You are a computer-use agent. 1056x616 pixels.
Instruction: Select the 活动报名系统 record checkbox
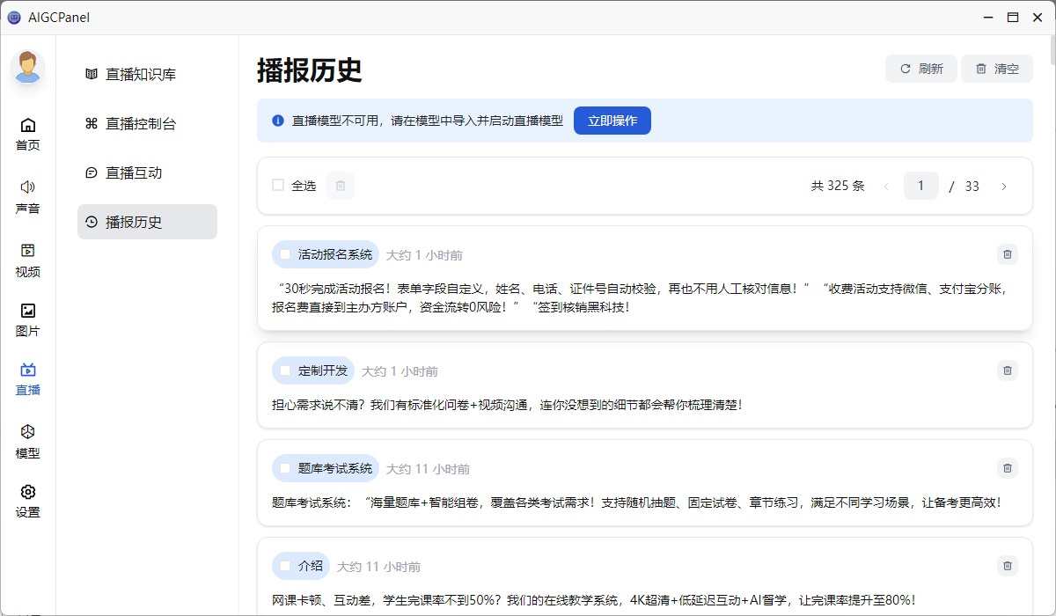[284, 254]
